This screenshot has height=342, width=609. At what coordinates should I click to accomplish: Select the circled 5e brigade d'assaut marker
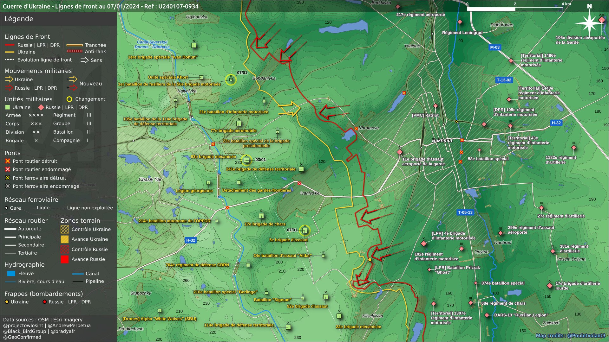(x=304, y=231)
